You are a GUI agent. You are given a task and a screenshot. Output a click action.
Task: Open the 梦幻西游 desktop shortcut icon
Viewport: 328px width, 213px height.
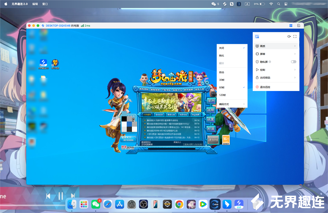click(55, 63)
